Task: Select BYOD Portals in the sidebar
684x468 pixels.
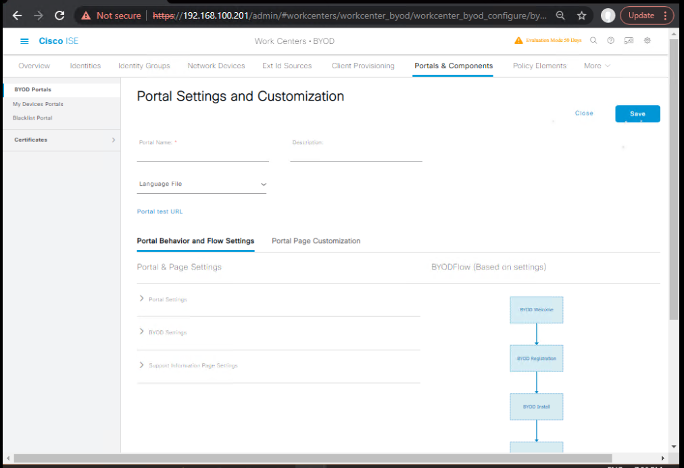Action: [32, 89]
